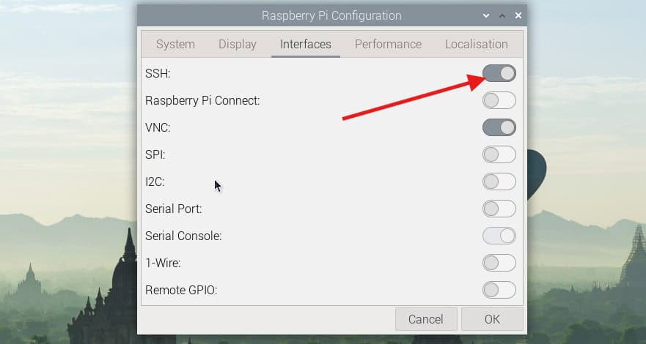
Task: Go to the Performance tab
Action: [x=388, y=44]
